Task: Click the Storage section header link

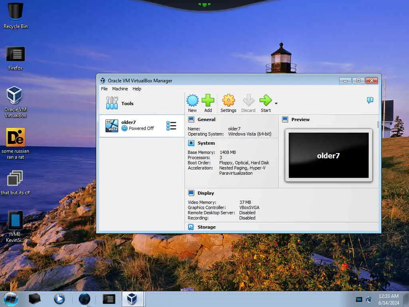Action: pyautogui.click(x=206, y=227)
